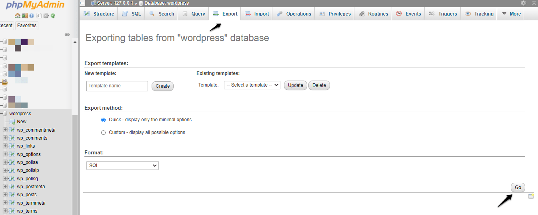Open the More tab dropdown
Viewport: 538px width, 215px height.
tap(511, 14)
